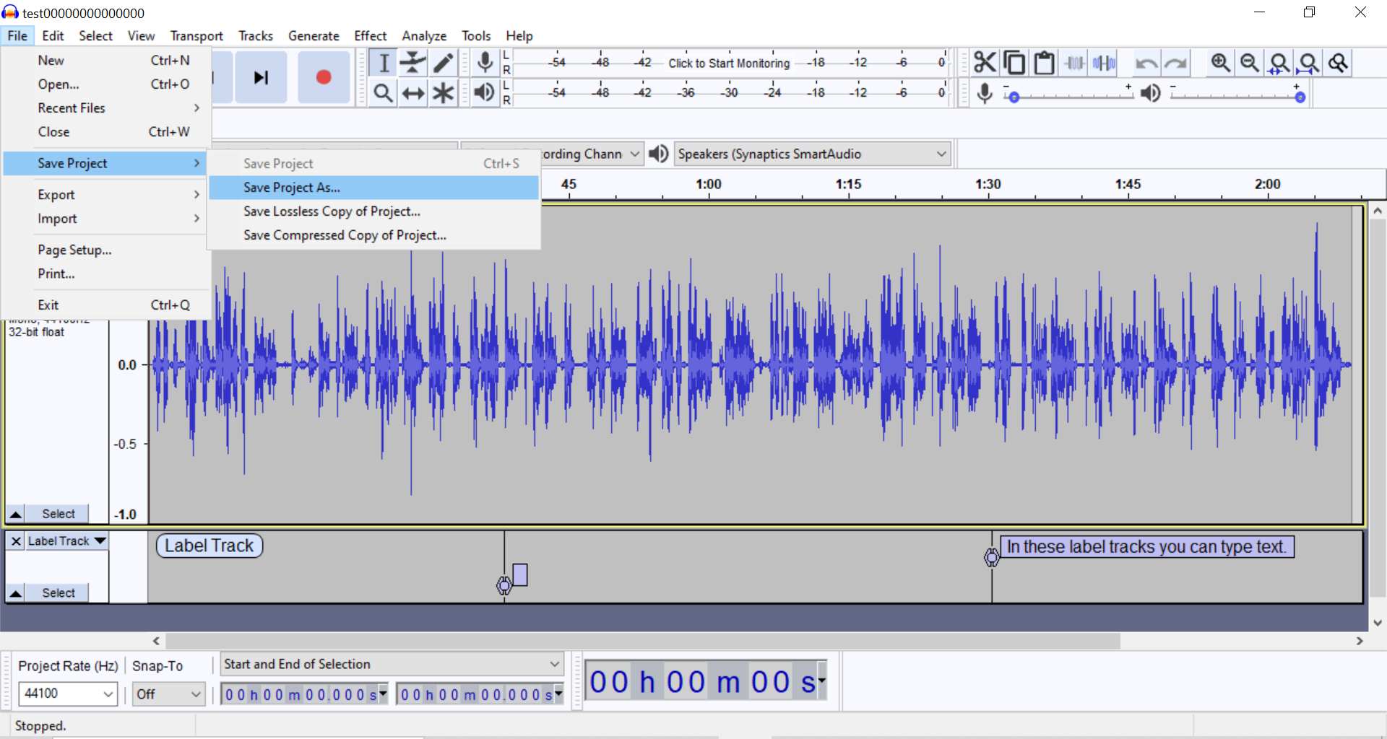1387x739 pixels.
Task: Choose Save Lossless Copy of Project
Action: pyautogui.click(x=331, y=211)
